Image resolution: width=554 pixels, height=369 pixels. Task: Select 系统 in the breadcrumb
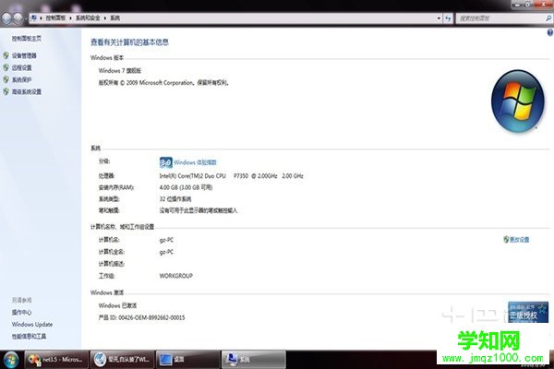tap(114, 18)
